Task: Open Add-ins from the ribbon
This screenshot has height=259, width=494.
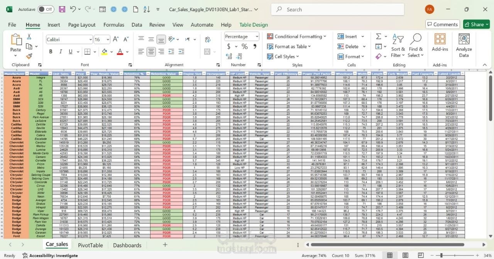Action: coord(440,42)
